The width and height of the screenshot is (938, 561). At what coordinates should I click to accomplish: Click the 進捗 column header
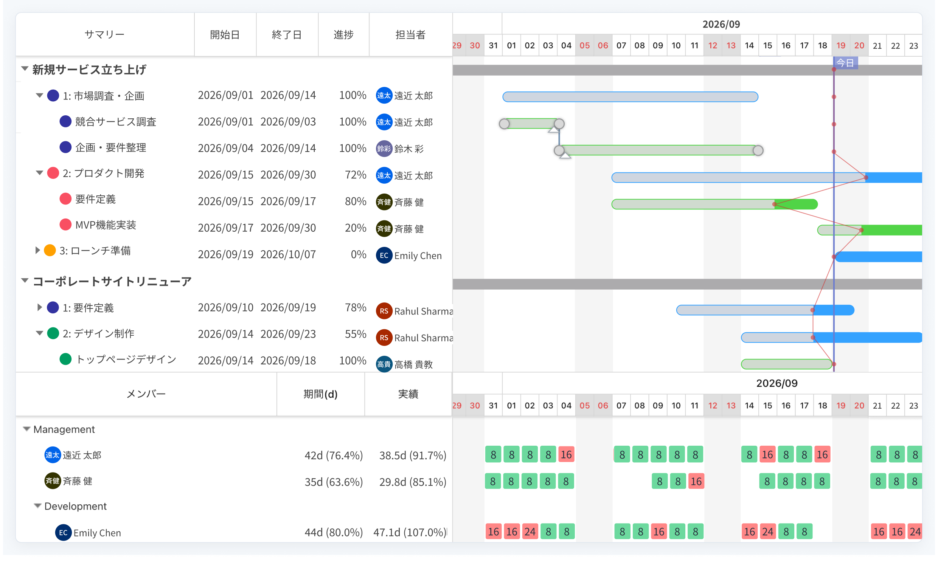point(343,34)
